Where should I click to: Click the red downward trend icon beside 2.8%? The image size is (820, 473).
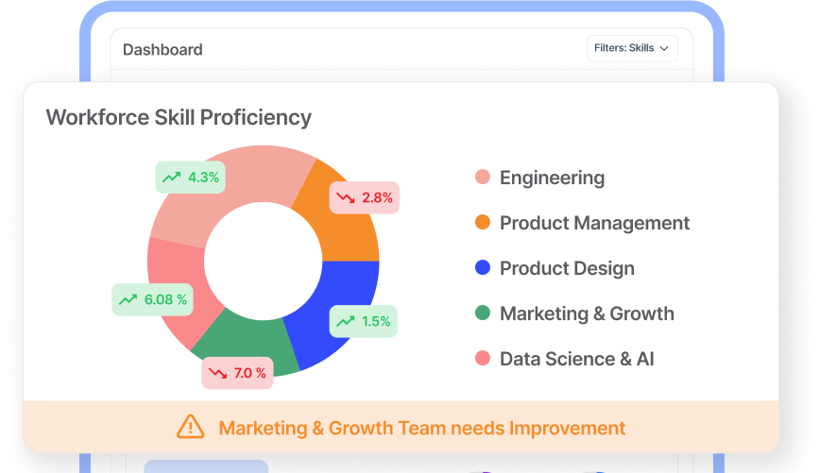tap(345, 197)
